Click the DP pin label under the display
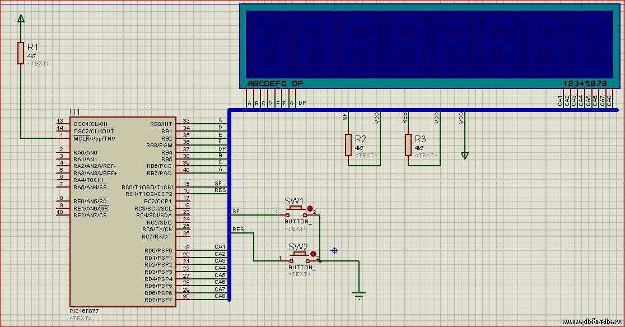The width and height of the screenshot is (625, 327). [302, 103]
